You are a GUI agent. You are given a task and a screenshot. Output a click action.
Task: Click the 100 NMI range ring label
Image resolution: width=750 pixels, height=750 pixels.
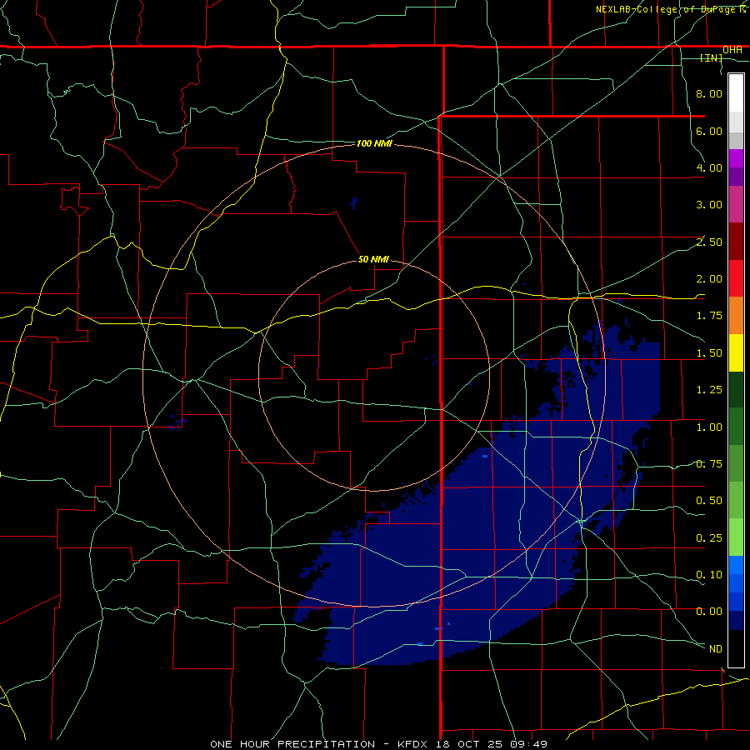click(374, 143)
